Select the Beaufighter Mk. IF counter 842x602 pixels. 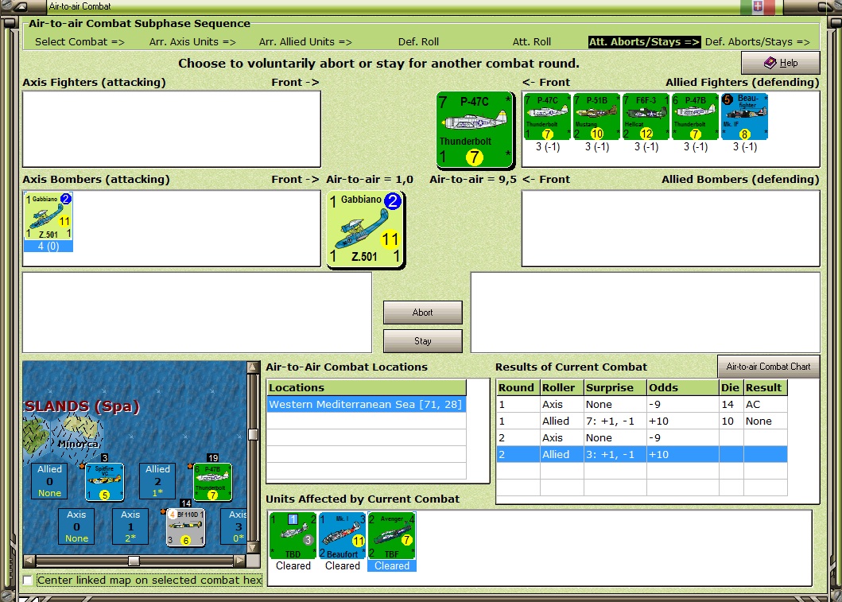click(x=745, y=117)
